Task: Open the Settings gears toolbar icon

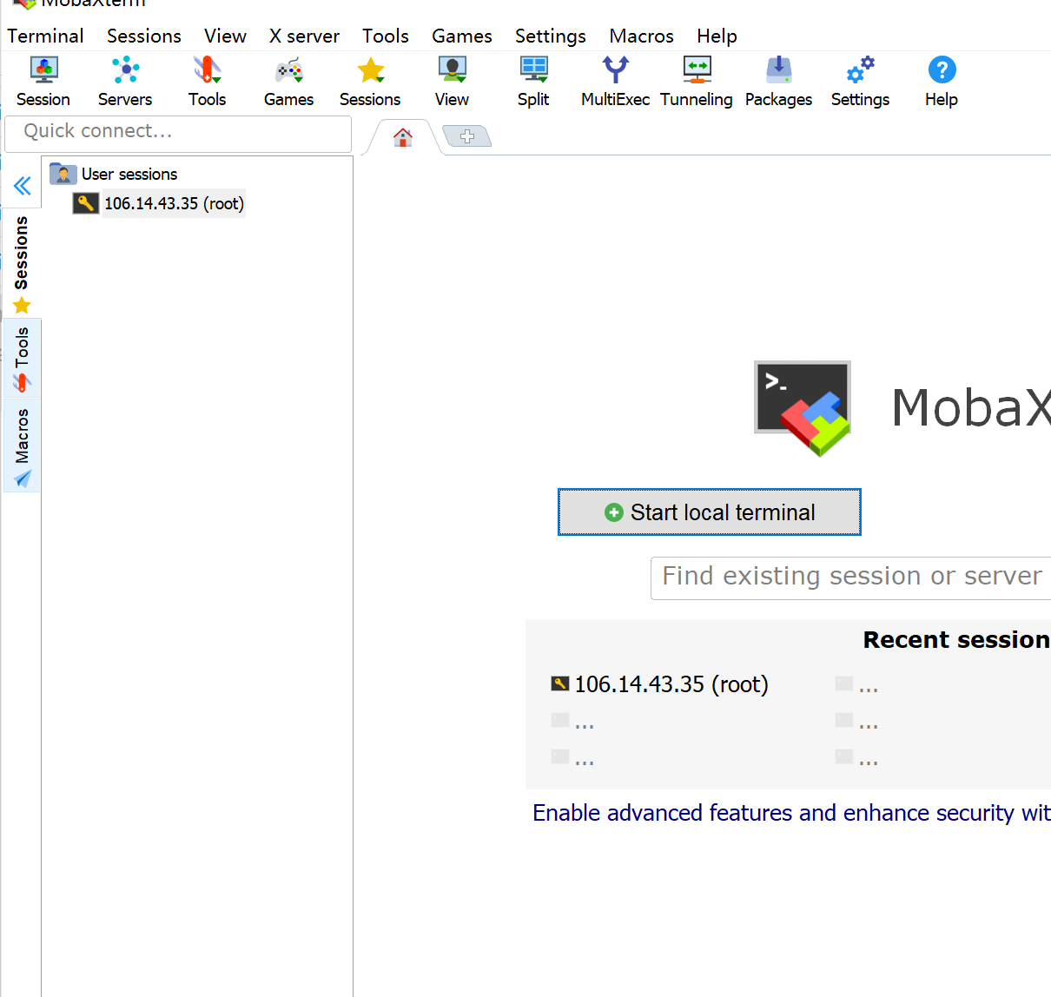Action: tap(860, 83)
